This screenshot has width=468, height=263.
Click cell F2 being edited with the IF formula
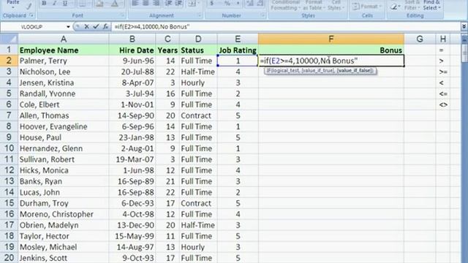click(331, 61)
